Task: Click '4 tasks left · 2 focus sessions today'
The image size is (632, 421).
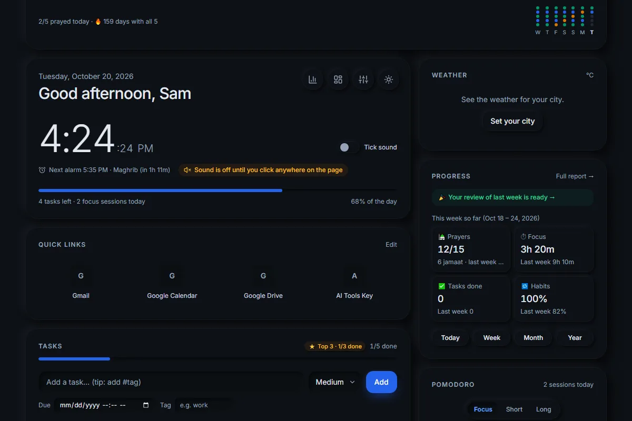Action: tap(92, 202)
